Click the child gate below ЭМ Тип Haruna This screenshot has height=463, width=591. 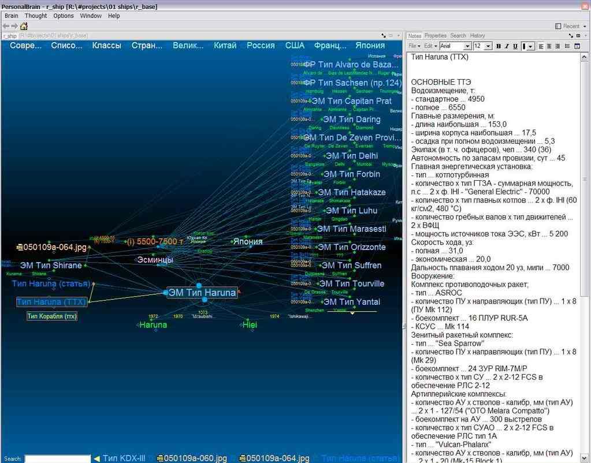pyautogui.click(x=205, y=300)
